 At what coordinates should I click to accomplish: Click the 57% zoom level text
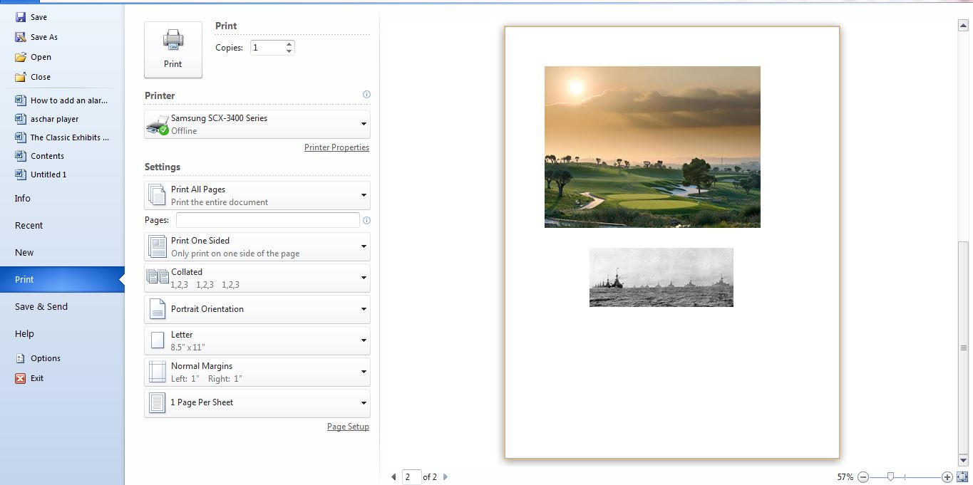click(845, 477)
